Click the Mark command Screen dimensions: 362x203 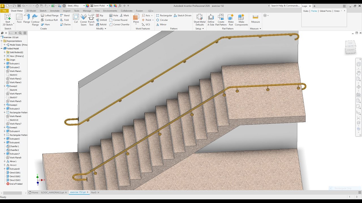pyautogui.click(x=124, y=16)
